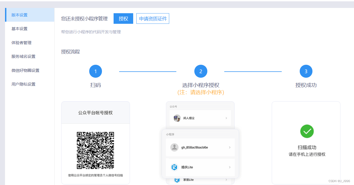This screenshot has width=354, height=185.
Task: Click the 婚庆Lite blue hexagon icon
Action: point(174,167)
